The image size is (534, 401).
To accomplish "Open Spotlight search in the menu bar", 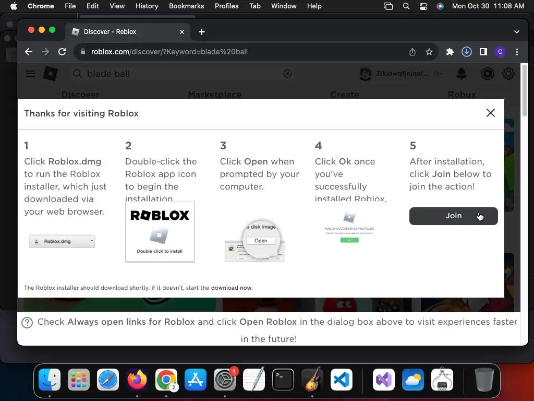I will pyautogui.click(x=406, y=6).
